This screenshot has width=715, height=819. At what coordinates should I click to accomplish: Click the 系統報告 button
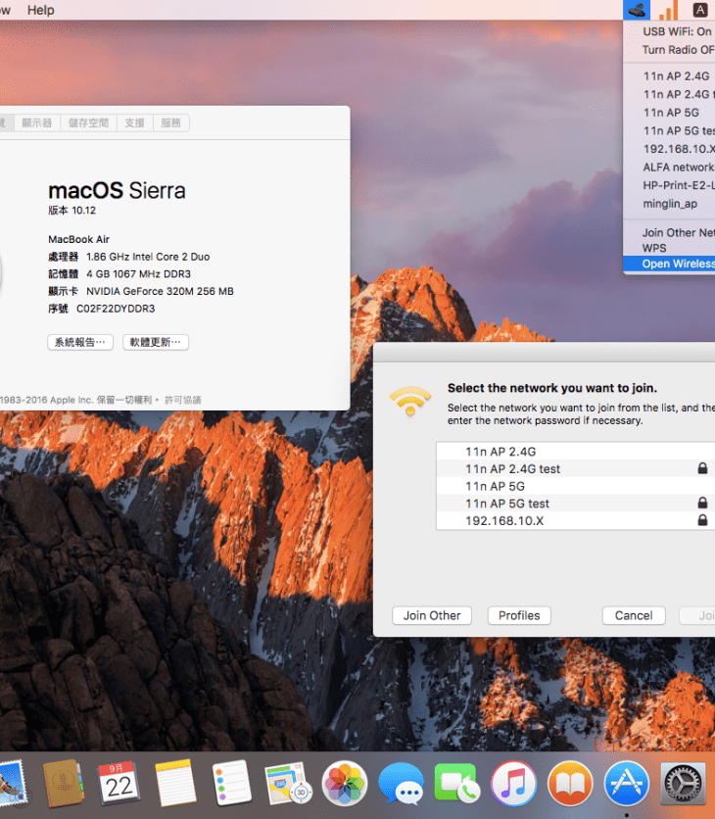[80, 342]
